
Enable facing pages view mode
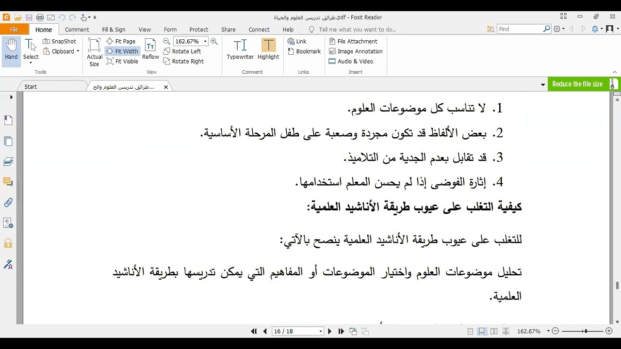494,332
